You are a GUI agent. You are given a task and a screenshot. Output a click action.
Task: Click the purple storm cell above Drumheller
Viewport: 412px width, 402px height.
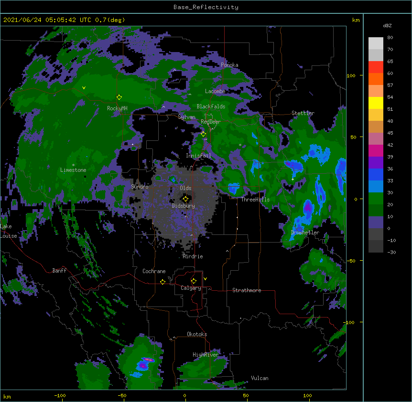308,207
